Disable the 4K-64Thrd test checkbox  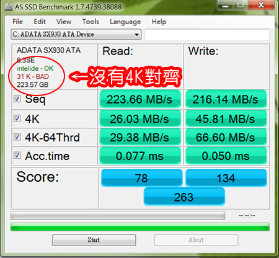[x=17, y=137]
